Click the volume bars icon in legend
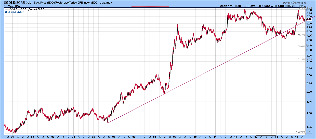This screenshot has height=139, width=316. [x=6, y=12]
